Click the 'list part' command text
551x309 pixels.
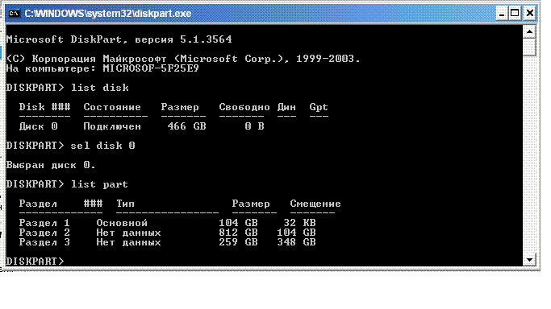tap(100, 184)
